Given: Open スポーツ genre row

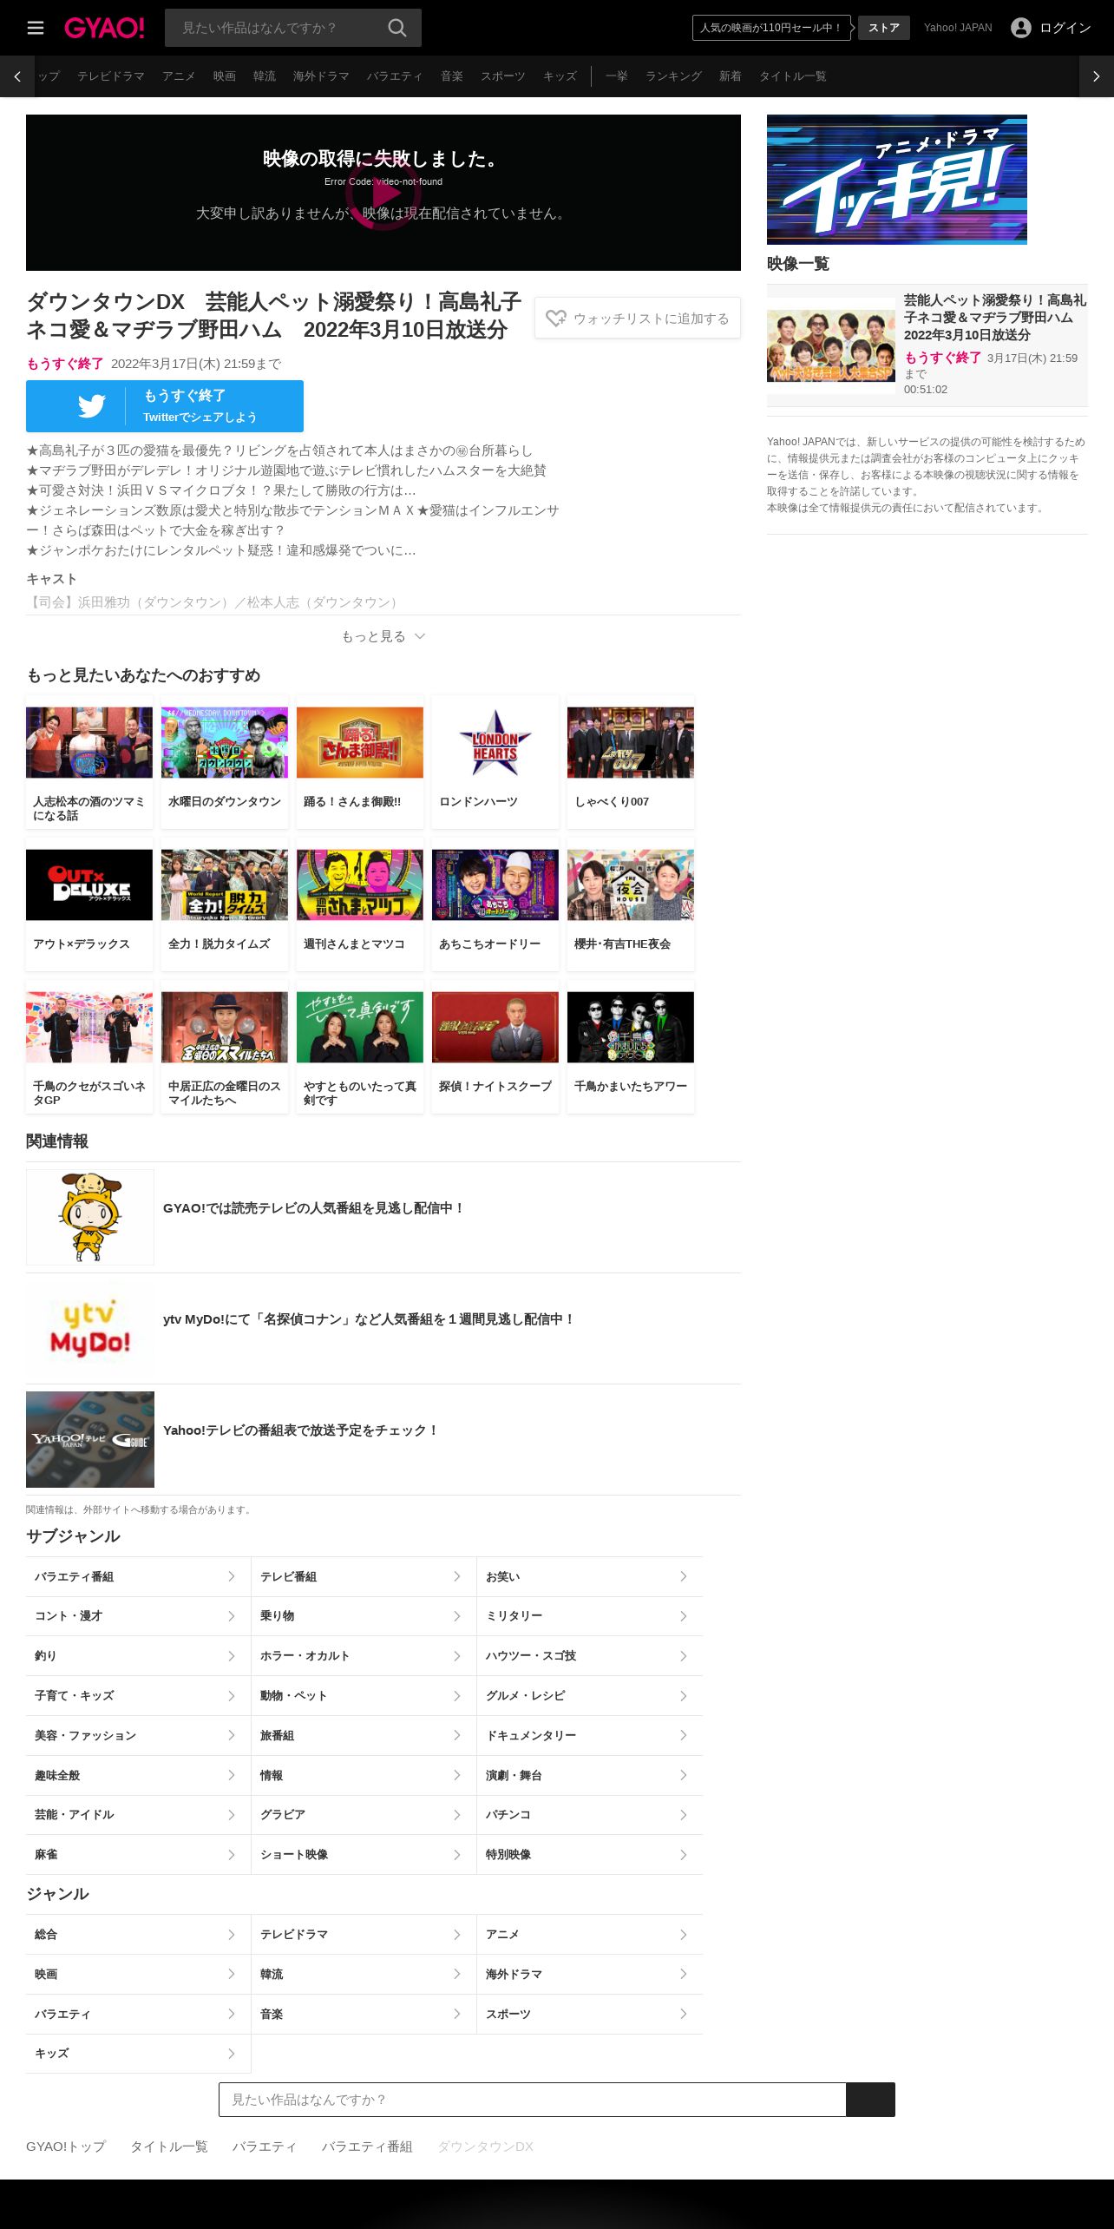Looking at the screenshot, I should [590, 2014].
